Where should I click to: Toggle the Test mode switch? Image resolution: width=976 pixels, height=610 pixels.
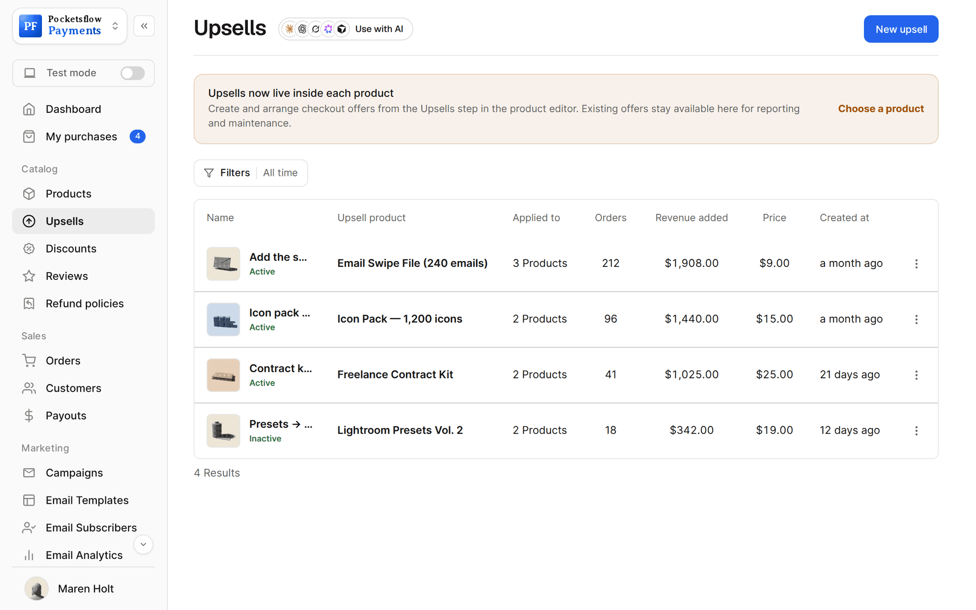(x=132, y=73)
